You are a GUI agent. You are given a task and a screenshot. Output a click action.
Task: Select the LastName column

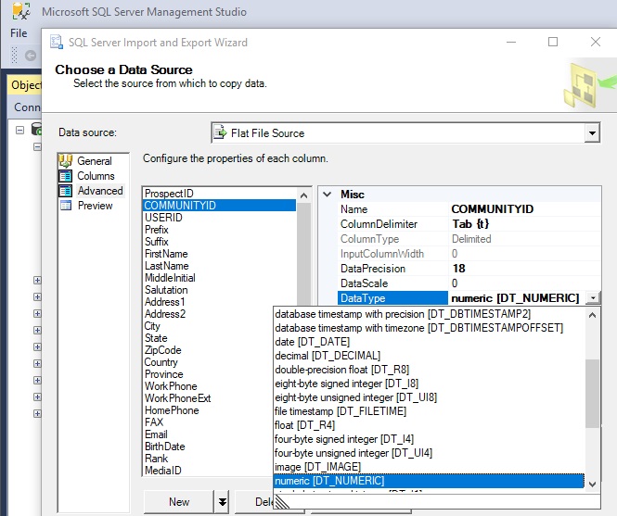pos(166,266)
